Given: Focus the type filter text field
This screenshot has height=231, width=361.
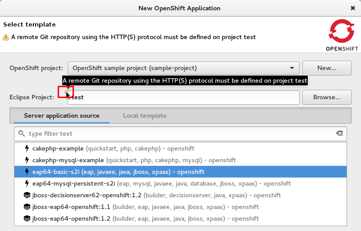Looking at the screenshot, I should tap(180, 133).
